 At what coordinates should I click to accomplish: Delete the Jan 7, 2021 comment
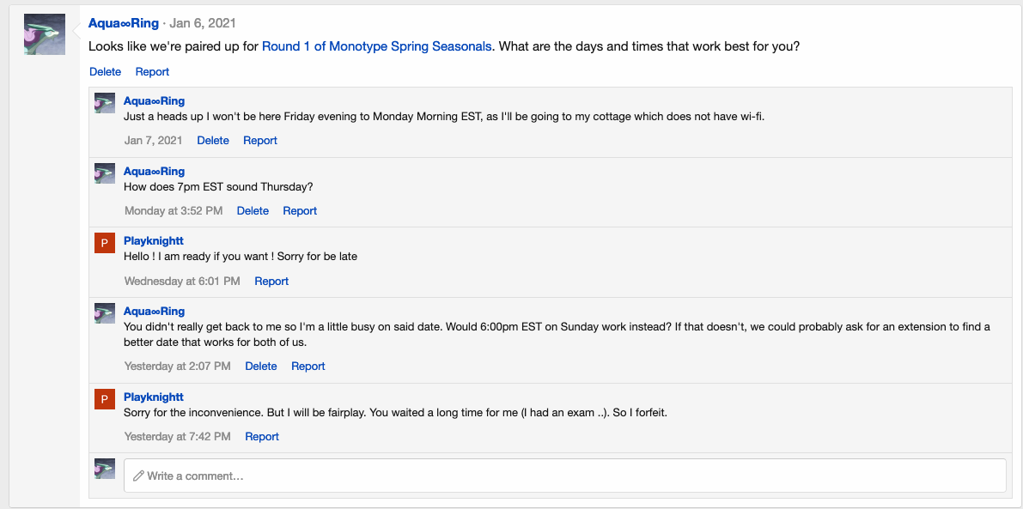point(213,141)
